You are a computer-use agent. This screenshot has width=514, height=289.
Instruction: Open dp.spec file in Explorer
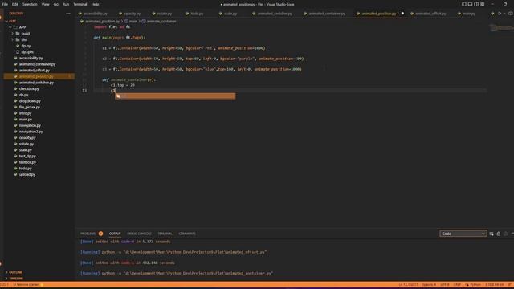[27, 52]
